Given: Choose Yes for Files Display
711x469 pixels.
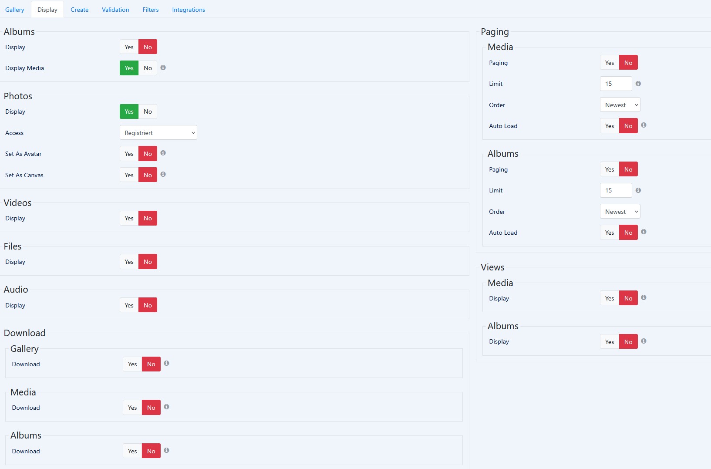Looking at the screenshot, I should 129,262.
